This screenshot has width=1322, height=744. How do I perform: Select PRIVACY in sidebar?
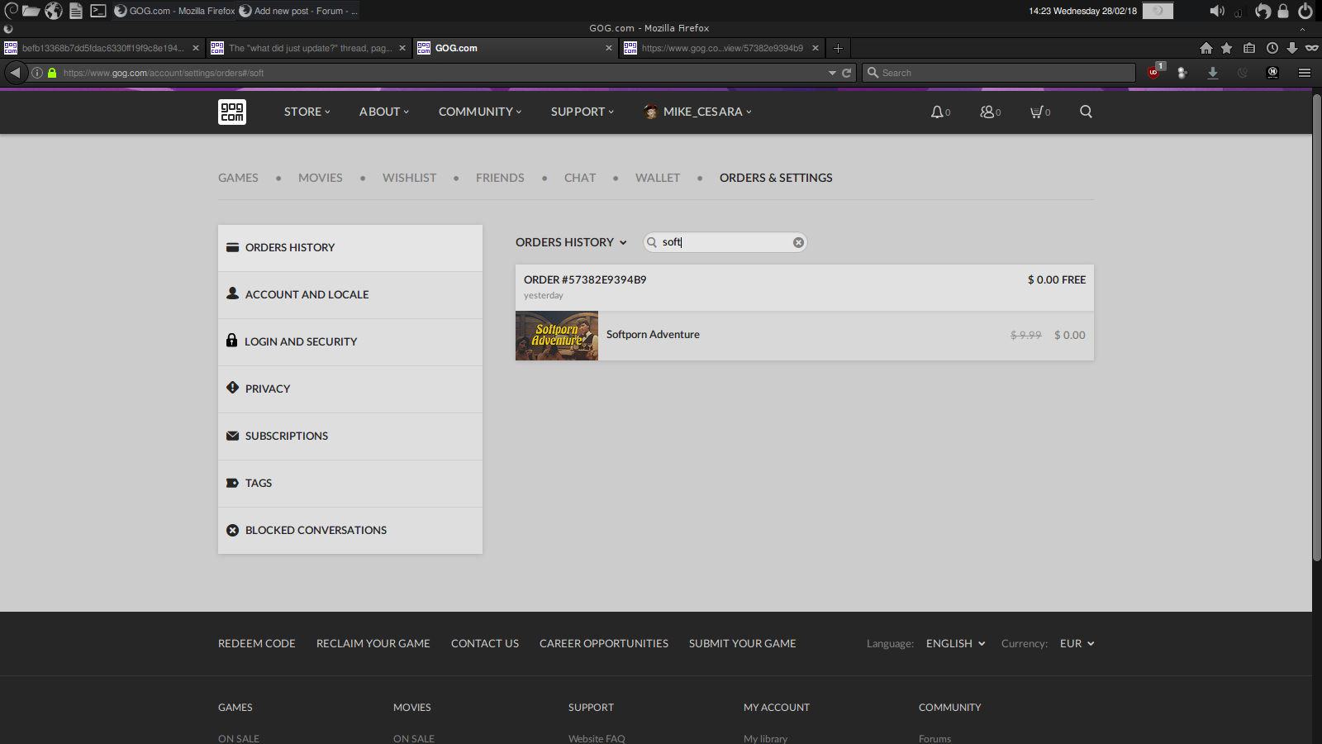pyautogui.click(x=350, y=389)
